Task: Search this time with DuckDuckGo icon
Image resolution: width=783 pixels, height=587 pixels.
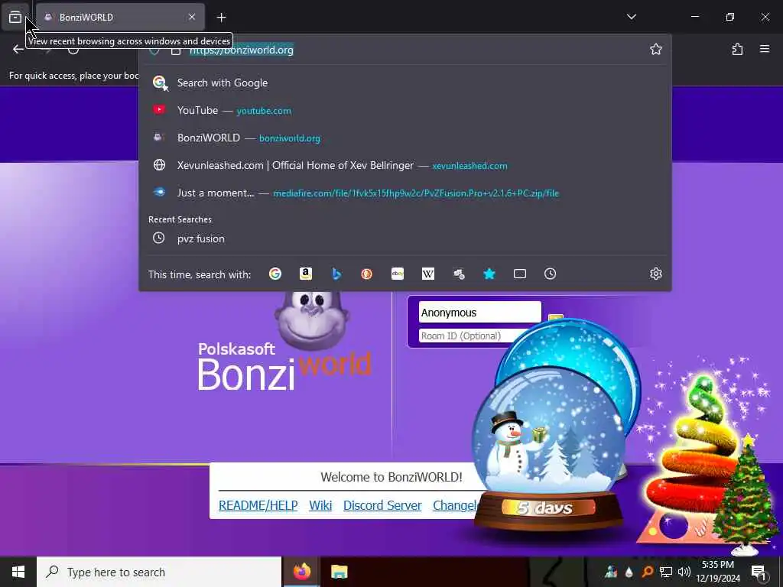Action: point(366,274)
